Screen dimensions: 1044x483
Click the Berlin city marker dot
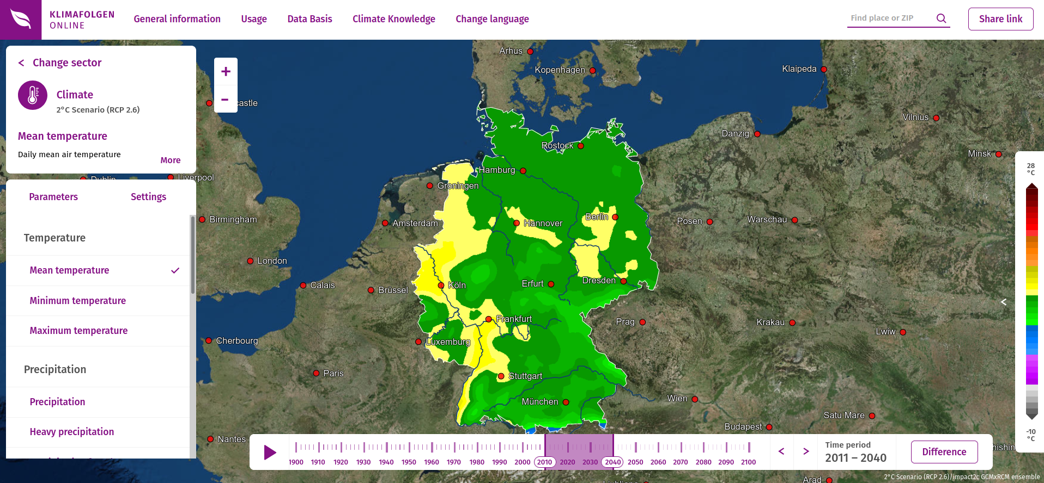coord(615,217)
